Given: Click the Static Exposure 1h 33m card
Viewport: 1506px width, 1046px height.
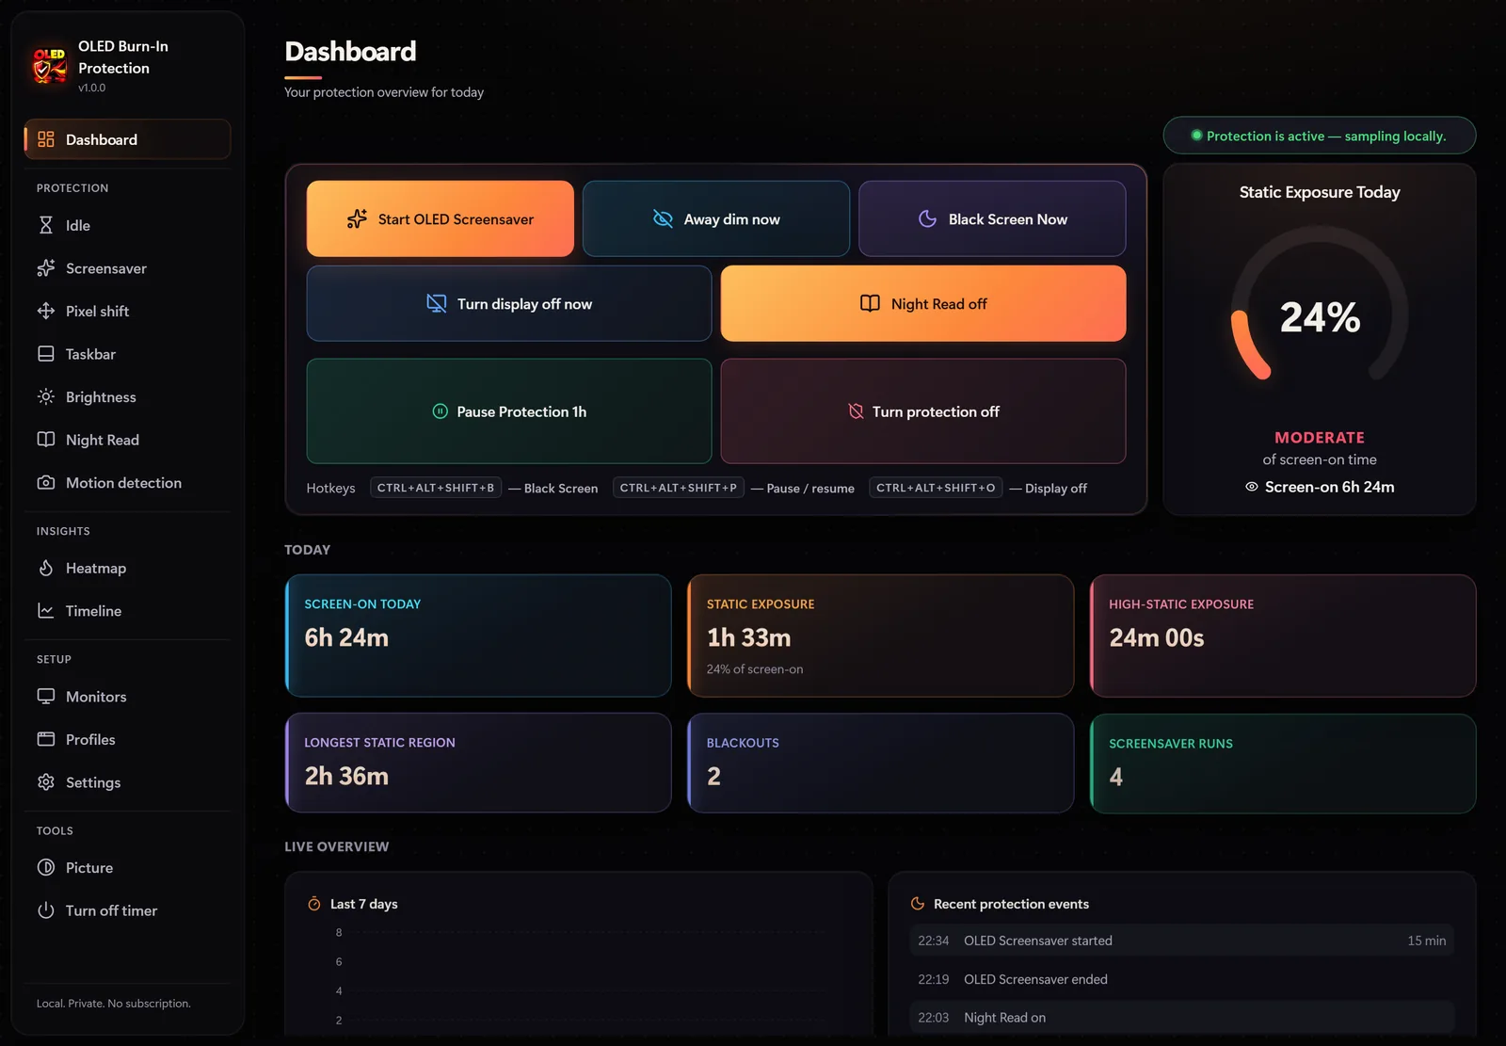Looking at the screenshot, I should click(881, 636).
